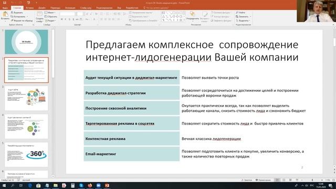Image resolution: width=336 pixels, height=189 pixels.
Task: Click Найти to find text
Action: pos(240,13)
